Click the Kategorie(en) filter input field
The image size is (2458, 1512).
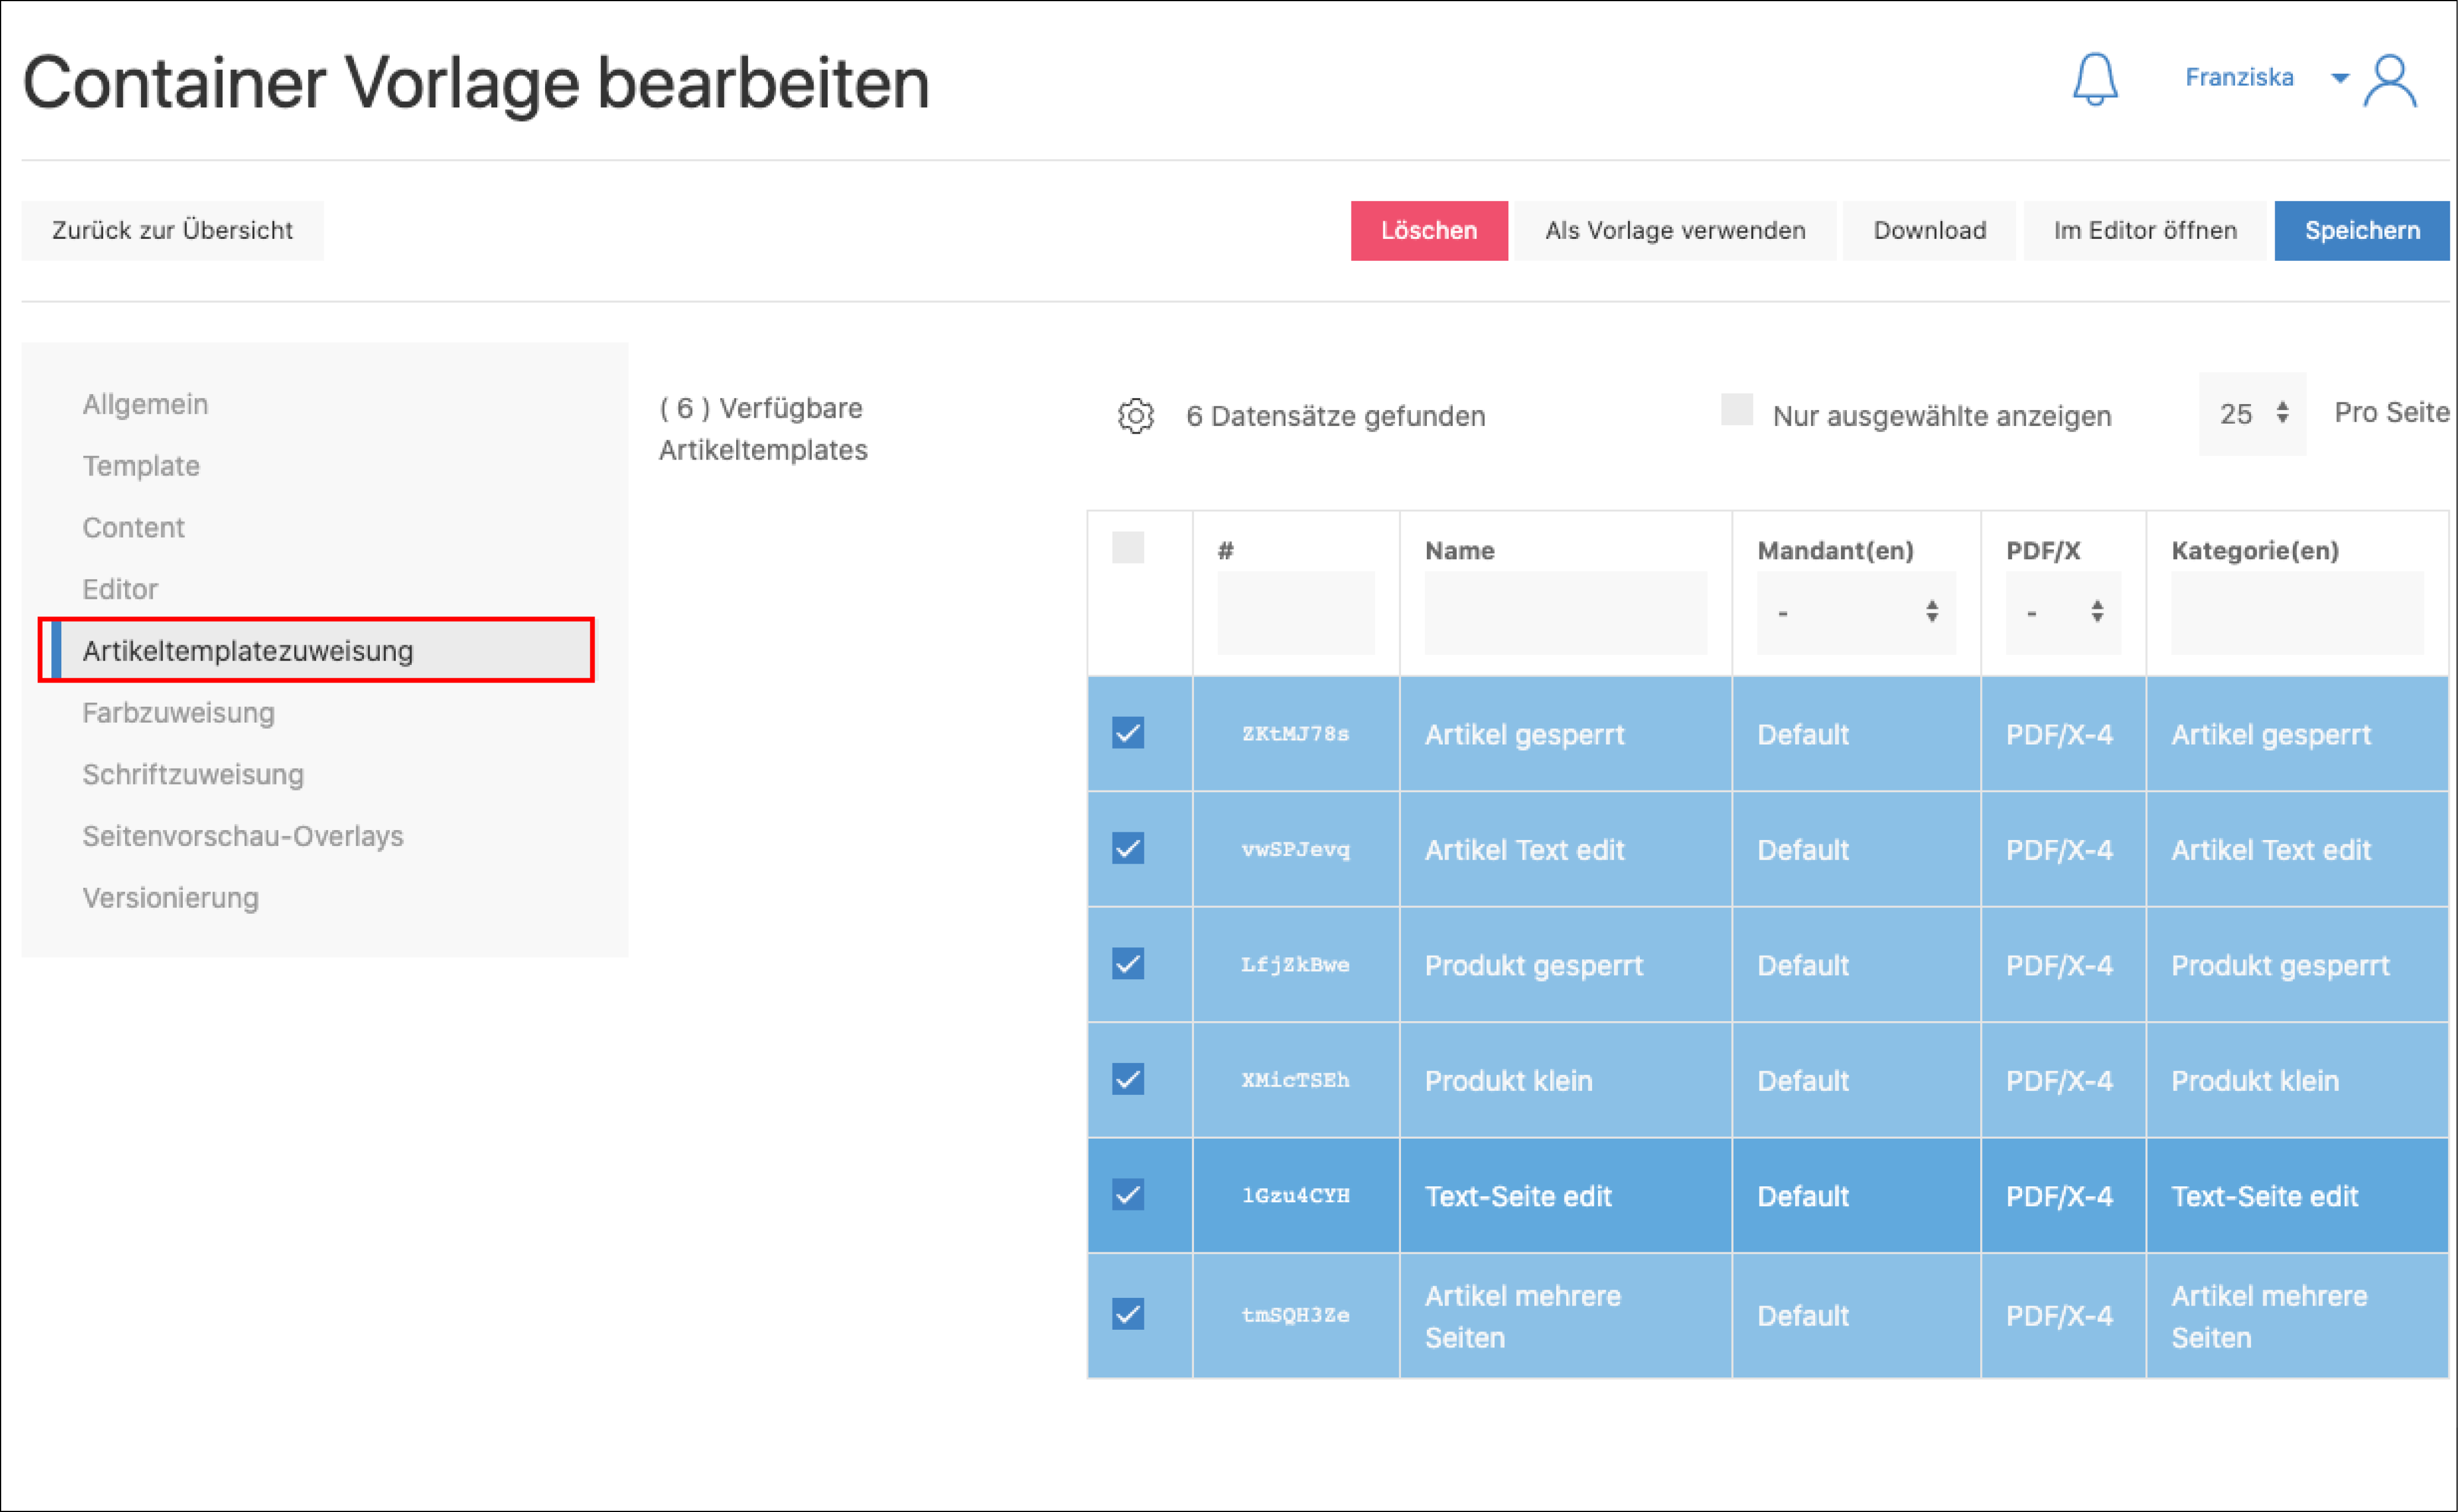[2296, 612]
